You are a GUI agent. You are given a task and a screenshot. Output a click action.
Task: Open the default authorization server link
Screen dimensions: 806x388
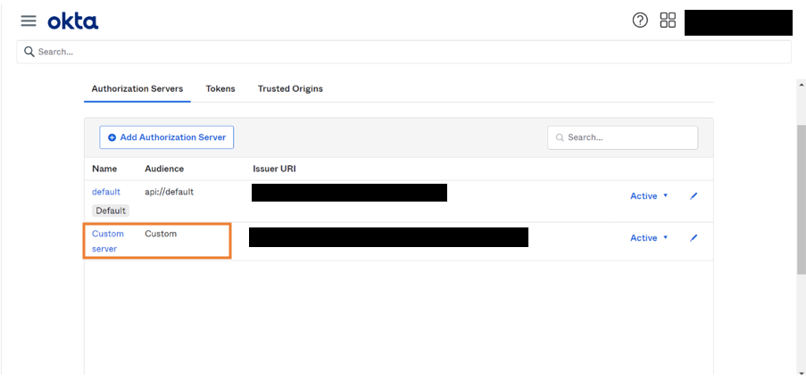(105, 192)
